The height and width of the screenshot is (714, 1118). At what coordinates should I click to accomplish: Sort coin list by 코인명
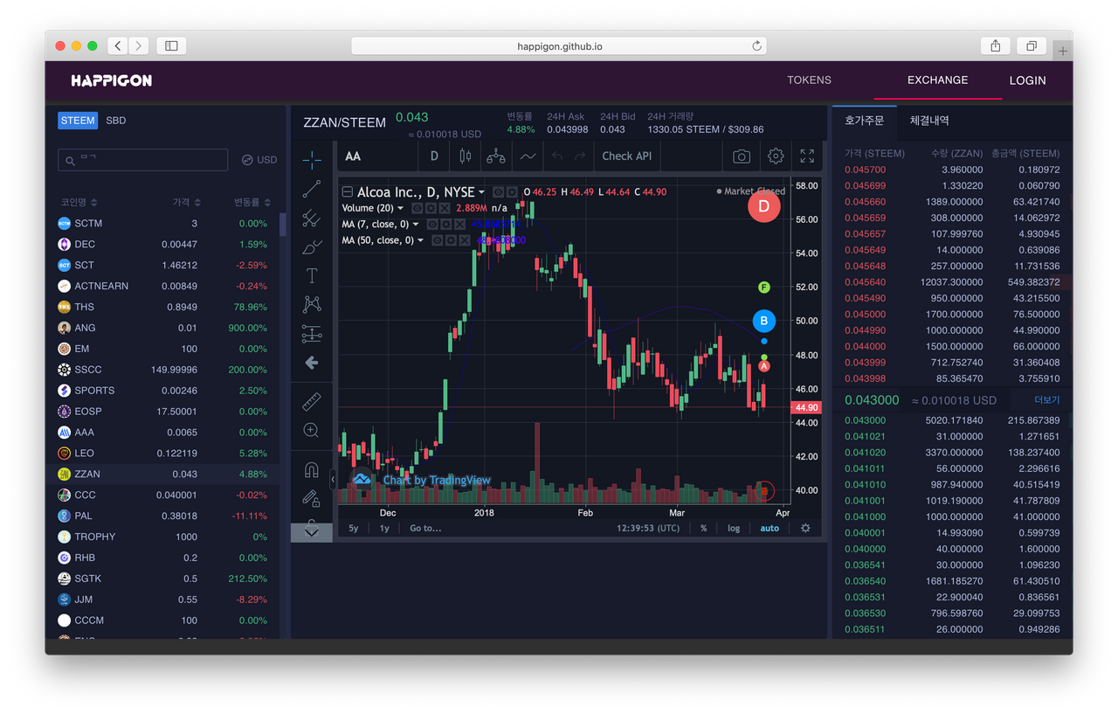pyautogui.click(x=79, y=203)
